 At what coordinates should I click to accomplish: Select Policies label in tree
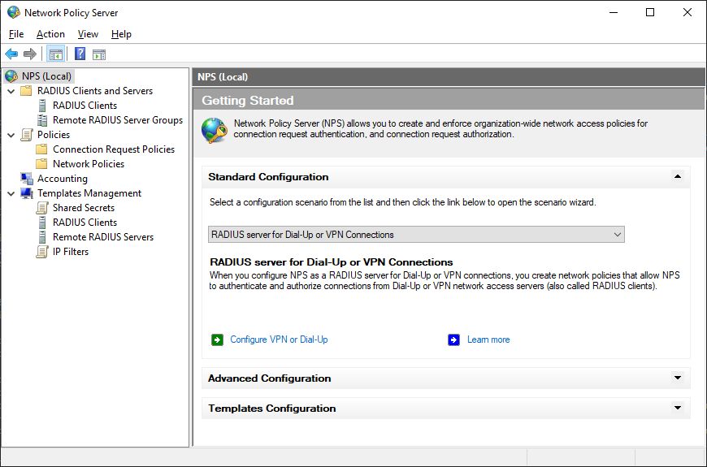[54, 134]
